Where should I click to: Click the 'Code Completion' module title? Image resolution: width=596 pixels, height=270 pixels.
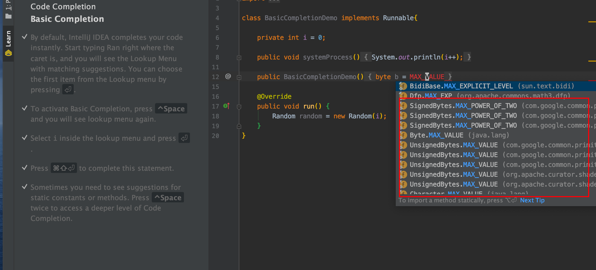(x=63, y=7)
